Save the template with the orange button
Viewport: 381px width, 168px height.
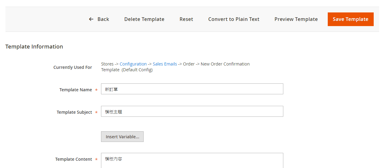pyautogui.click(x=351, y=19)
